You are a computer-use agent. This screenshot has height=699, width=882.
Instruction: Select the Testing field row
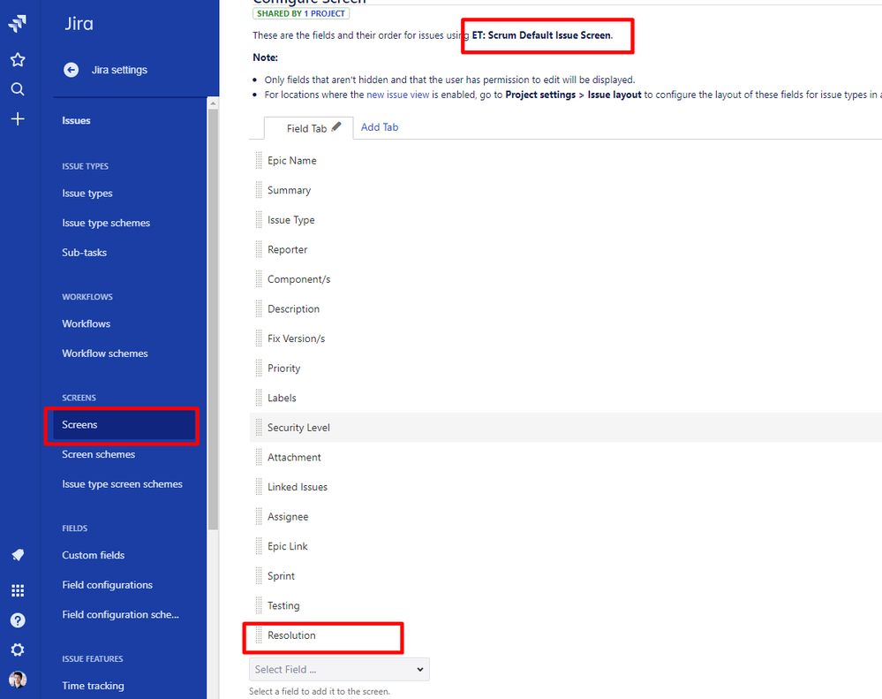point(565,605)
